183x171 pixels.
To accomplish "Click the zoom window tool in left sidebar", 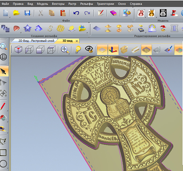I will 4,46.
